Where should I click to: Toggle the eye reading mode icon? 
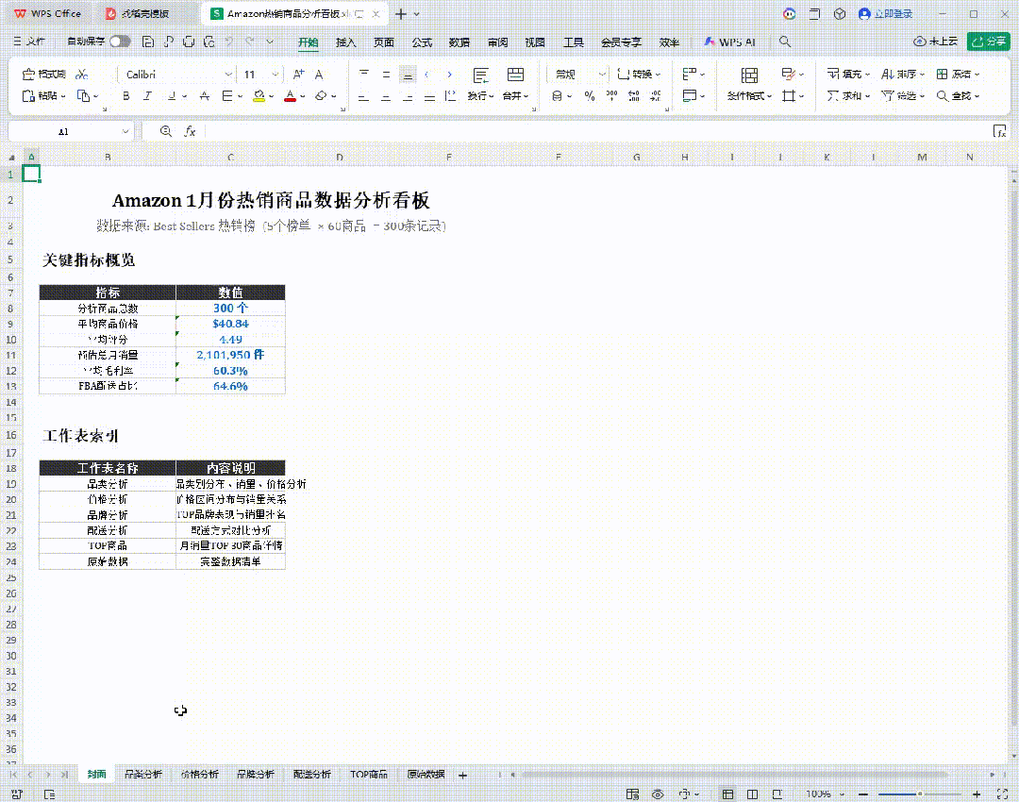coord(658,794)
